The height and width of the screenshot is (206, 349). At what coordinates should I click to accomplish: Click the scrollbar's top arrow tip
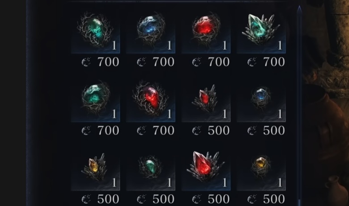click(299, 8)
